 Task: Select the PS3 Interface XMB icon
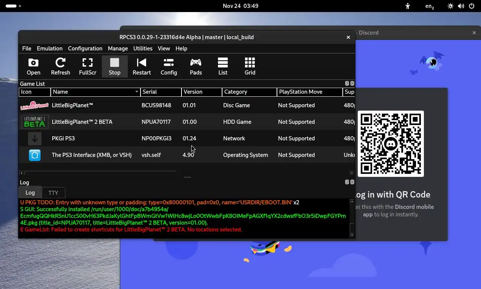coord(35,155)
